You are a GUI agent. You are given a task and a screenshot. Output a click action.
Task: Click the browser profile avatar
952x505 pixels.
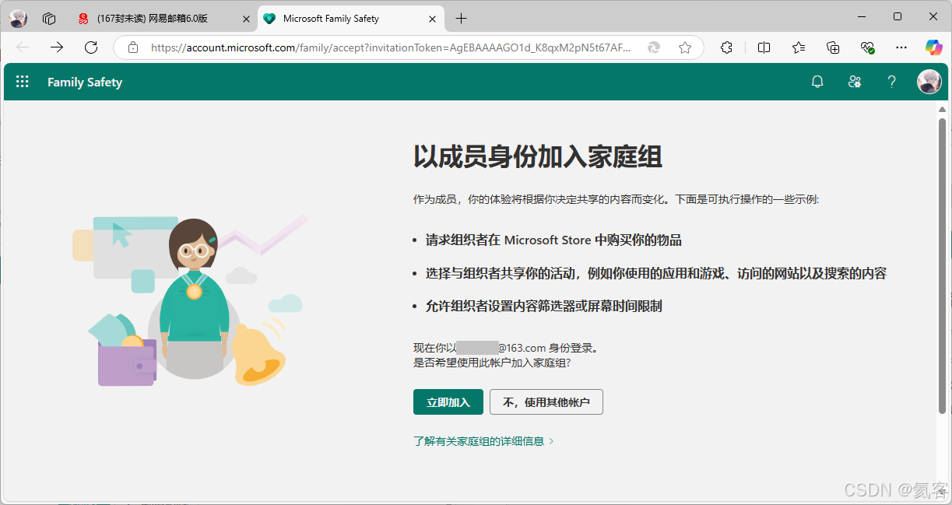tap(18, 19)
